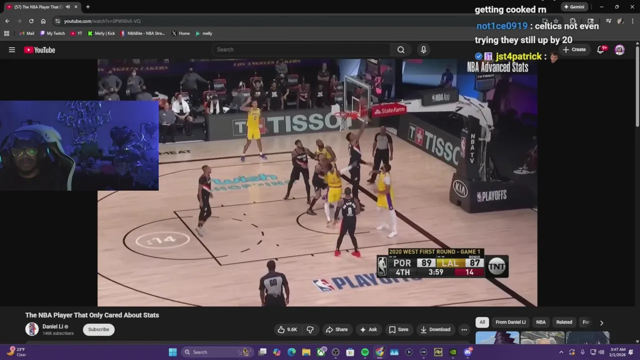Select the Related filter chip
This screenshot has width=640, height=360.
[x=564, y=322]
